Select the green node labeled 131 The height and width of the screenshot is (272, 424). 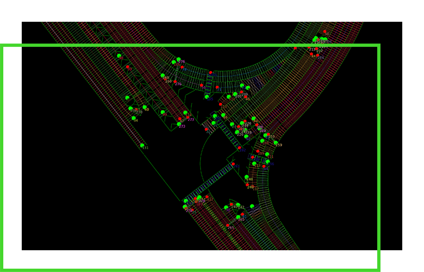[x=142, y=146]
